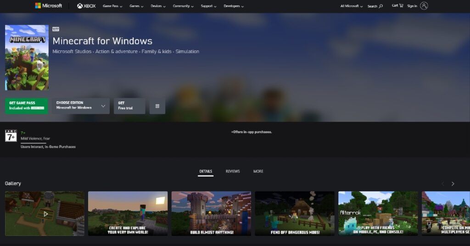Open the Compete multiplayer screenshot
The width and height of the screenshot is (470, 246).
pyautogui.click(x=446, y=214)
